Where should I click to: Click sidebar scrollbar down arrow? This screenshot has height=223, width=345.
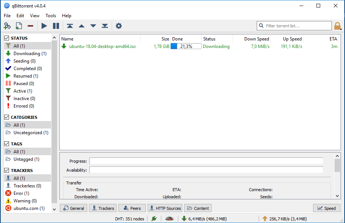54,210
